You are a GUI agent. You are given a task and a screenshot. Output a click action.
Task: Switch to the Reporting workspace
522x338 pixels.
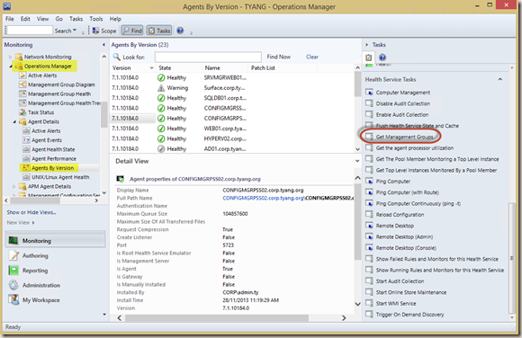(x=56, y=271)
